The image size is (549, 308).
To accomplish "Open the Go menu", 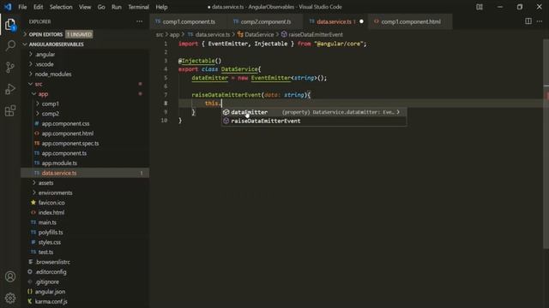I will click(x=101, y=7).
